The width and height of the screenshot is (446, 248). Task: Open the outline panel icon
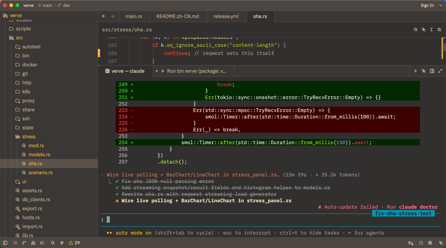[x=43, y=243]
